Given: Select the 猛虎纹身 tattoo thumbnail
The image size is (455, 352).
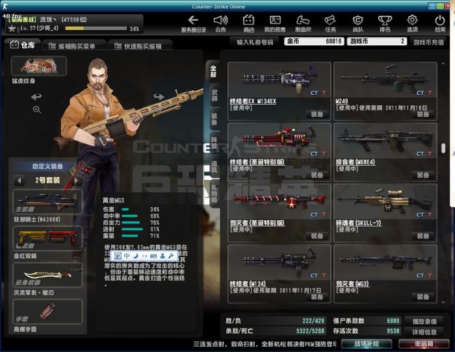Looking at the screenshot, I should [39, 66].
